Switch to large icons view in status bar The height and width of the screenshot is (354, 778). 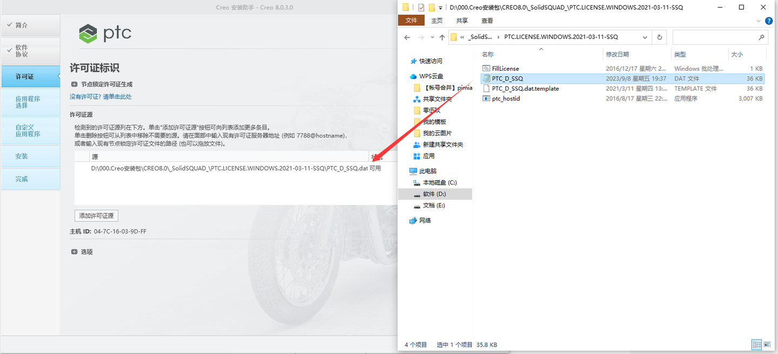tap(767, 344)
